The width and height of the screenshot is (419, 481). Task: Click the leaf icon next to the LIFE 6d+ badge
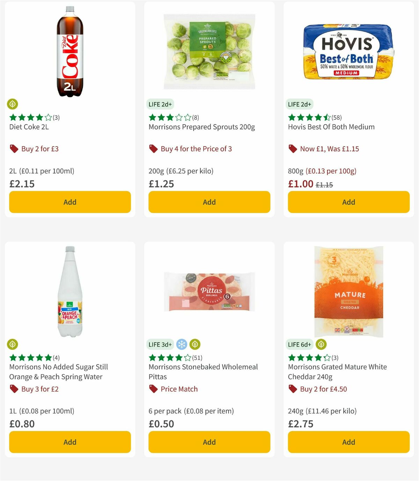click(x=321, y=344)
